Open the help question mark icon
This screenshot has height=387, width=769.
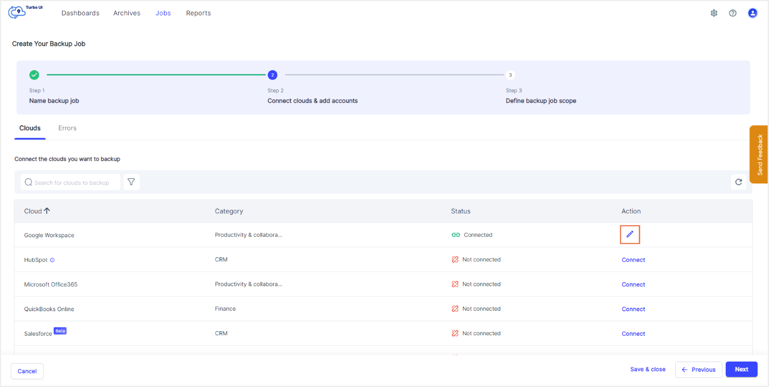pyautogui.click(x=732, y=13)
